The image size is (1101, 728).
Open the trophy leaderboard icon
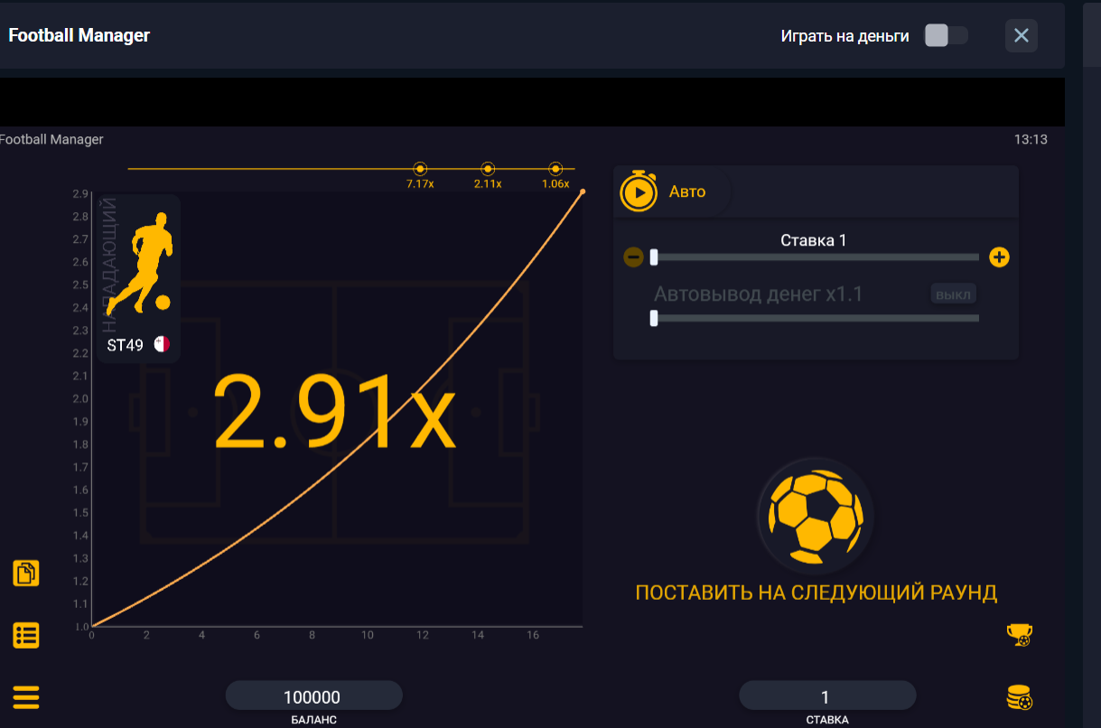coord(1020,635)
